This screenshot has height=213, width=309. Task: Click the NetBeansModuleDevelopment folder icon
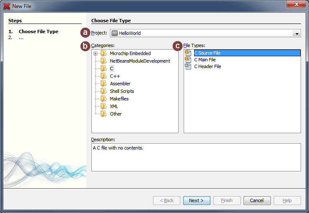point(103,61)
